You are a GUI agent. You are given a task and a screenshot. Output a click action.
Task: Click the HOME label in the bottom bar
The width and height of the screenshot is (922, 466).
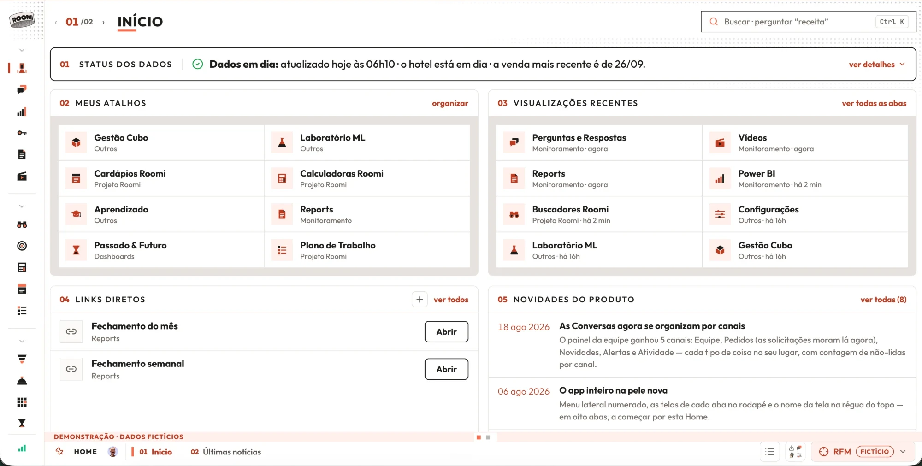click(85, 452)
